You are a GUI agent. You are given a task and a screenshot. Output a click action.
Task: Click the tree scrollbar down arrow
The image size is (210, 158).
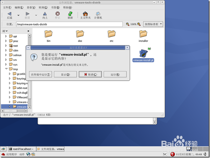point(30,107)
